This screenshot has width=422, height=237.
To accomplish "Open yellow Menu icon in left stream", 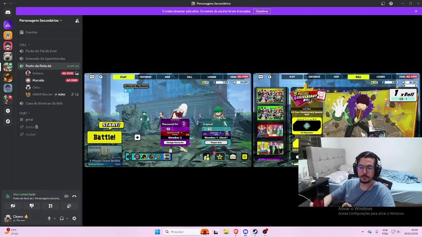I will pos(245,157).
